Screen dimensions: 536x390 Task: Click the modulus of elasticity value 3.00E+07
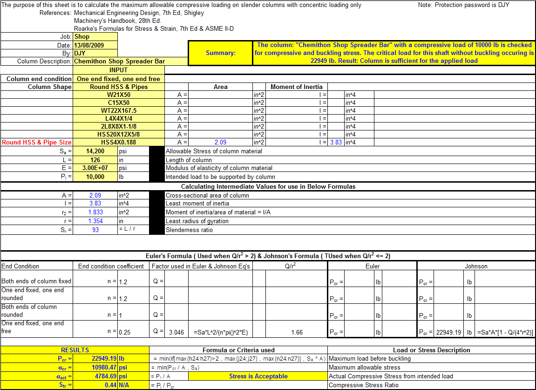(95, 168)
